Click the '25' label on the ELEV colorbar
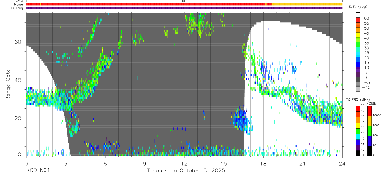This screenshot has height=177, width=385. pos(366,53)
